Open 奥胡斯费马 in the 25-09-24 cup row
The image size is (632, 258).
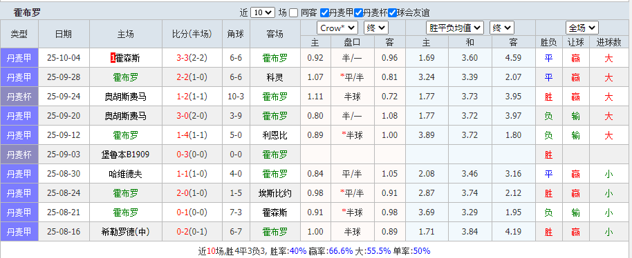pyautogui.click(x=125, y=97)
